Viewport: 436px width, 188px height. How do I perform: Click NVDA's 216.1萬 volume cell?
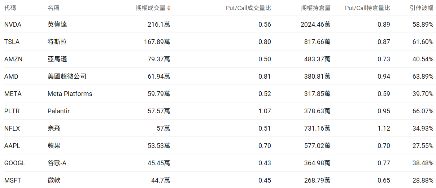click(x=159, y=25)
